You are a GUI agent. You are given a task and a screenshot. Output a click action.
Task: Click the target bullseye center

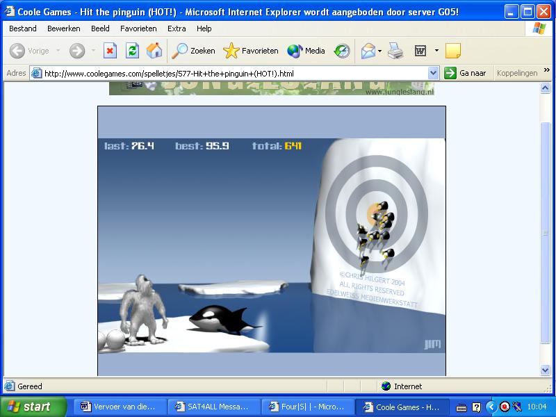click(x=376, y=214)
